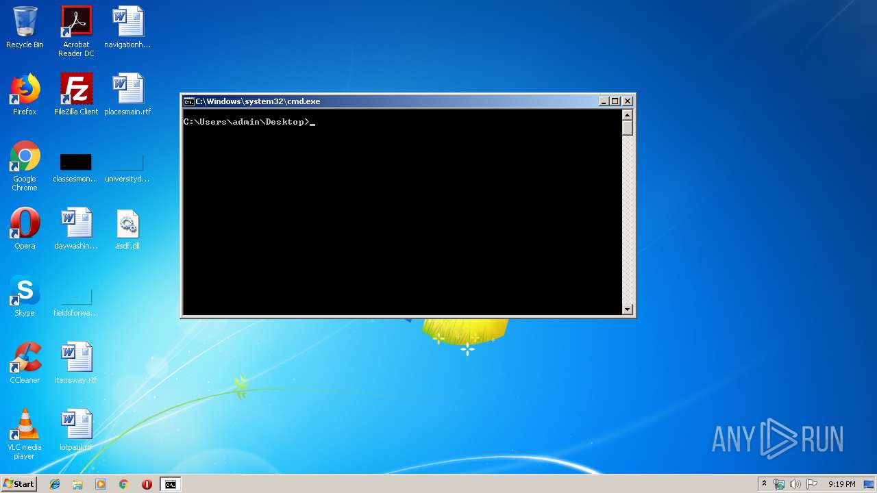Open the Firefox desktop shortcut
Viewport: 877px width, 493px height.
tap(25, 94)
